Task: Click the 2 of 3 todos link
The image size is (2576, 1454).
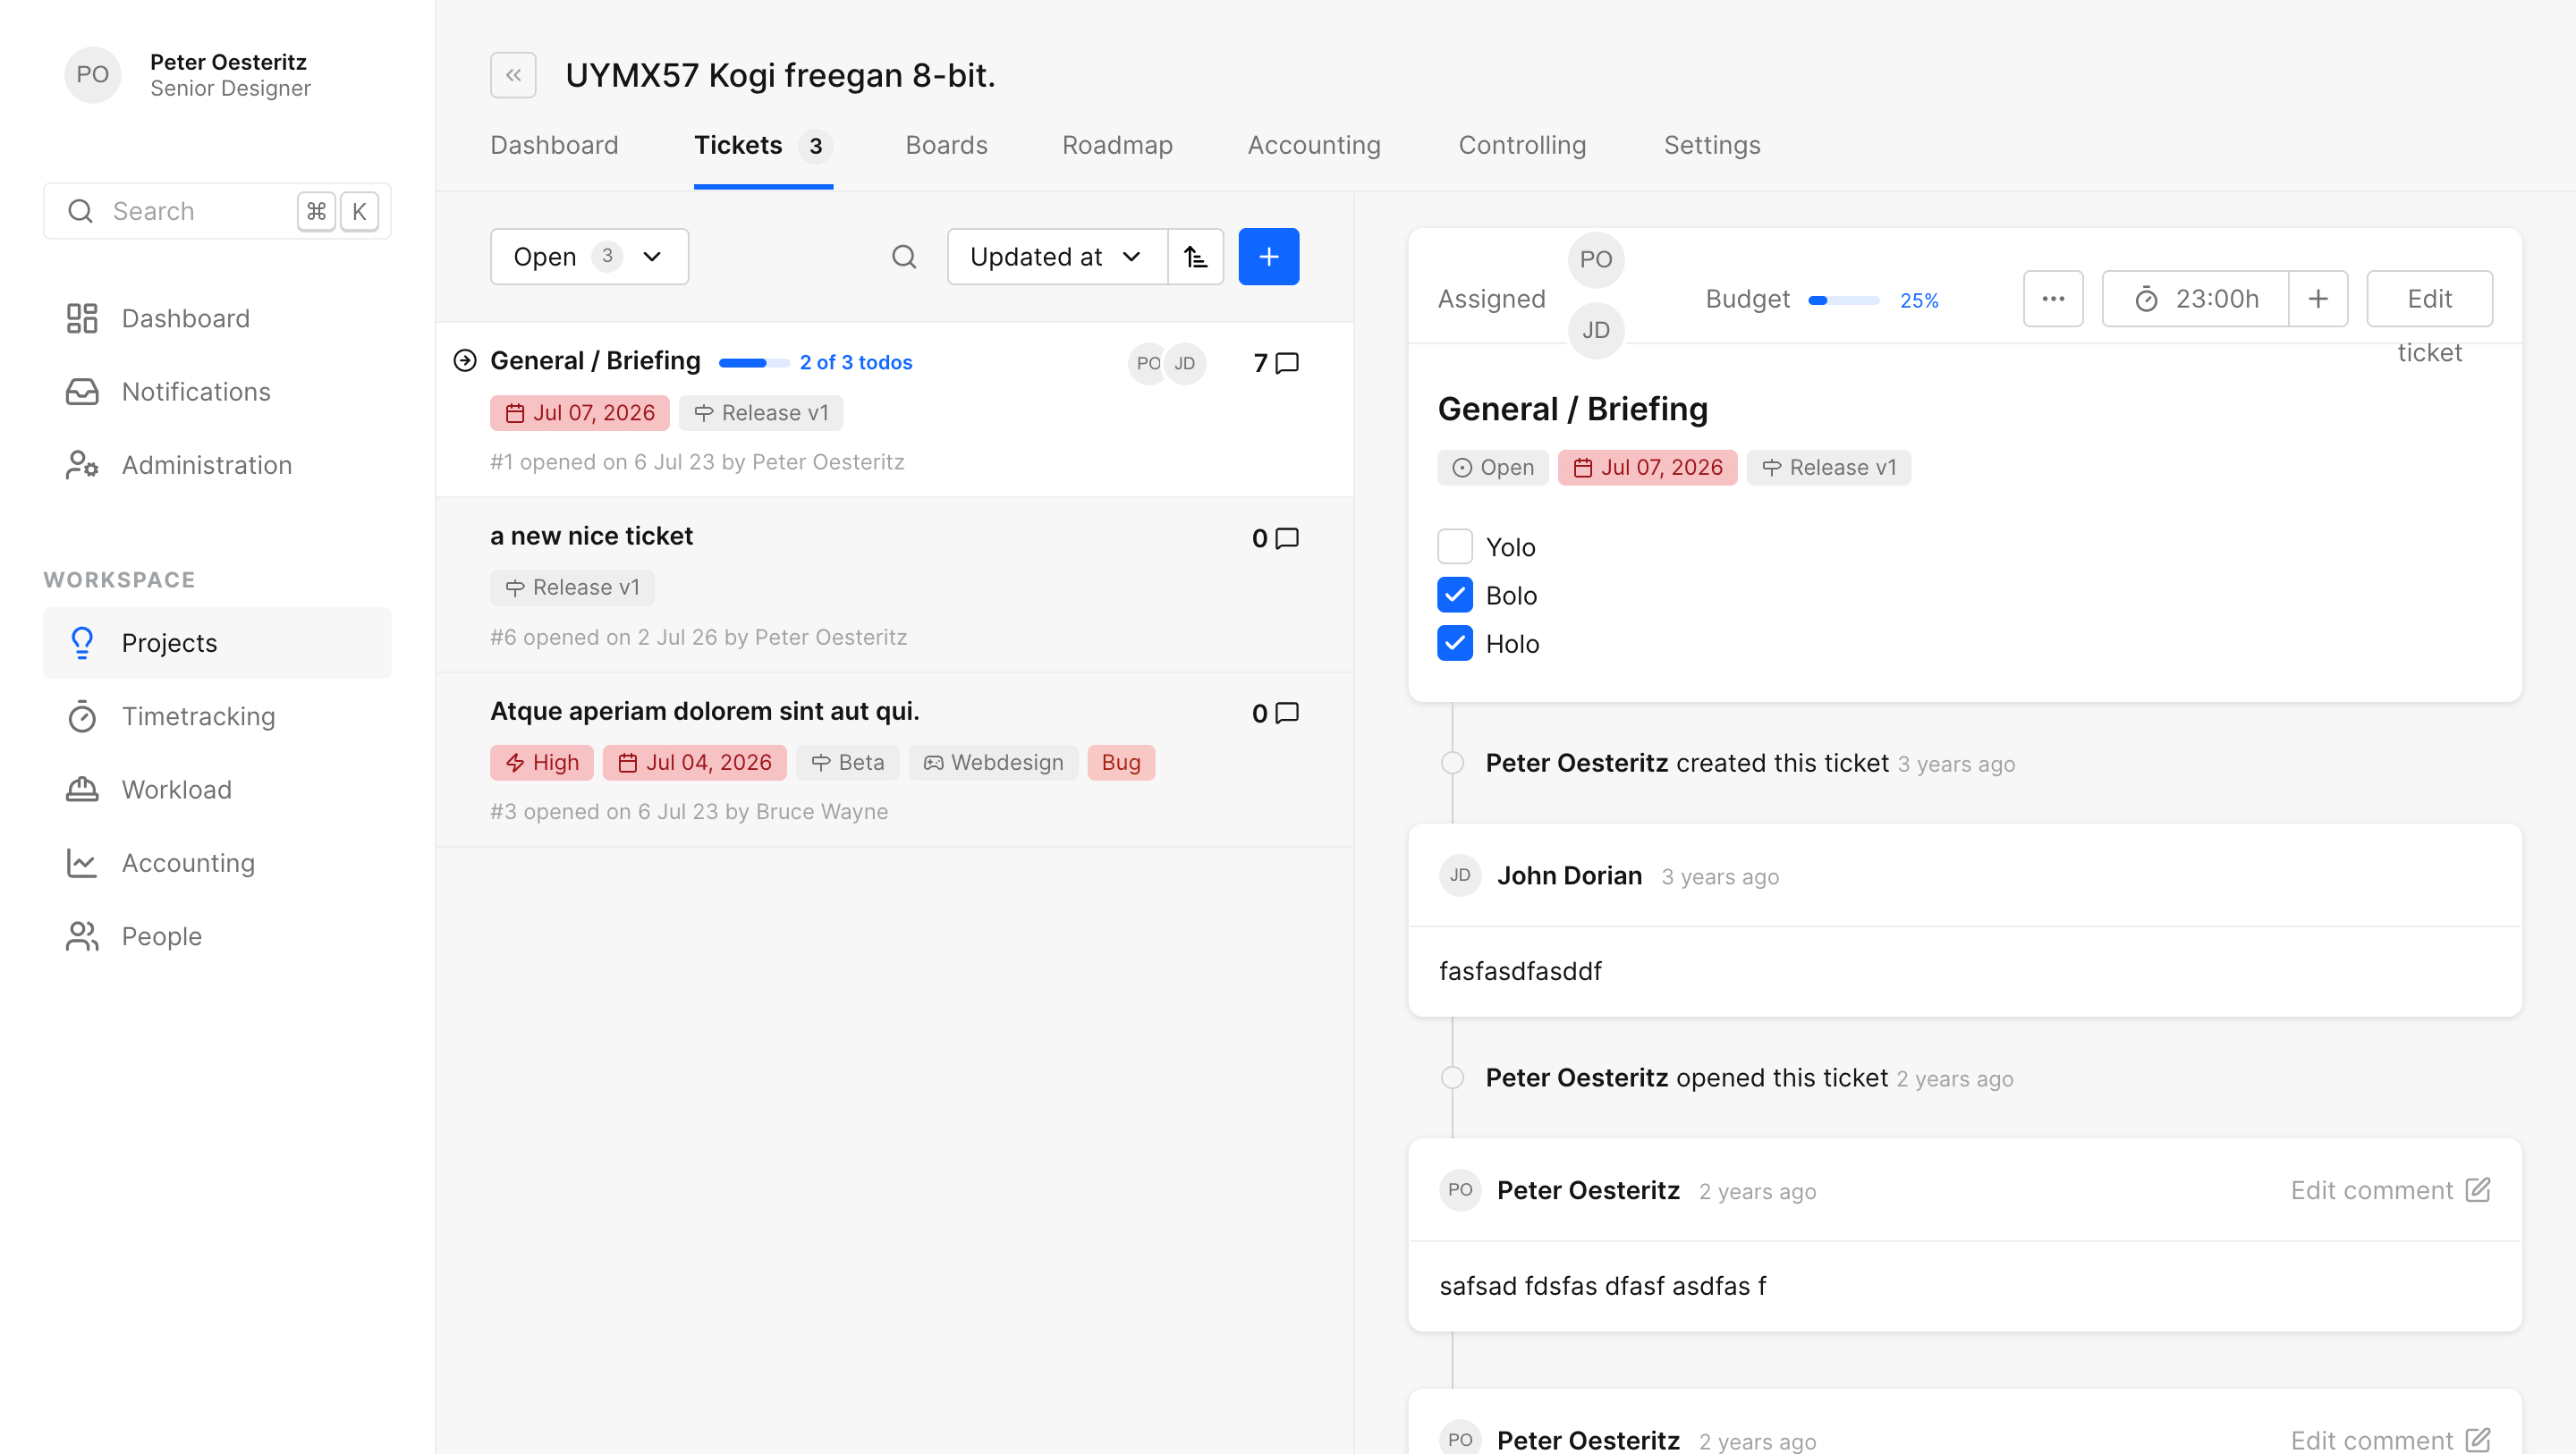Action: pos(856,362)
